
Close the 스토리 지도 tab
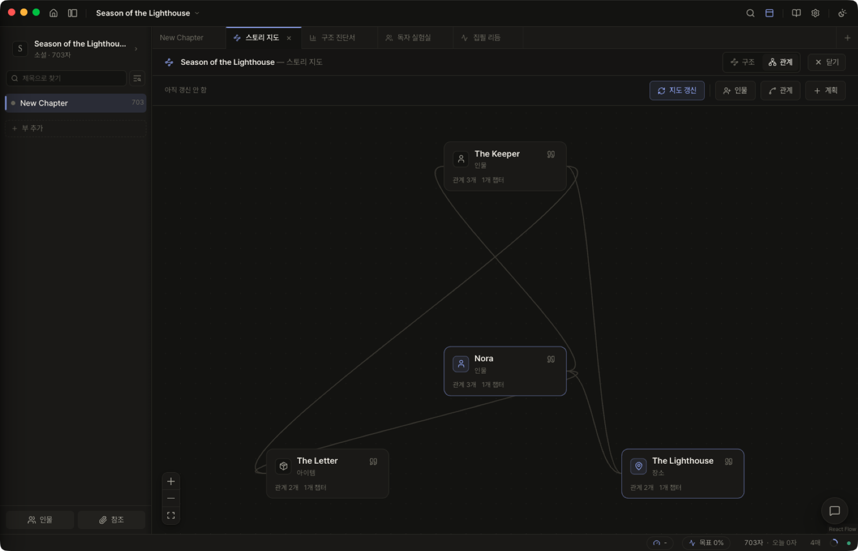[289, 38]
